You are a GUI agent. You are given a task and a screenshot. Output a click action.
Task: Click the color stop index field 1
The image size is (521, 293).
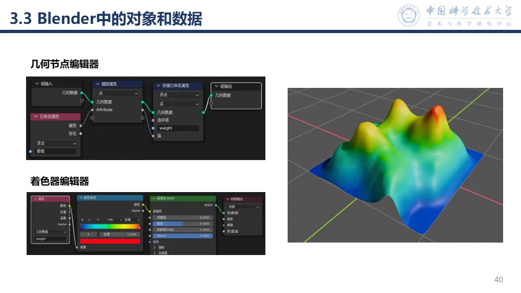(x=88, y=234)
